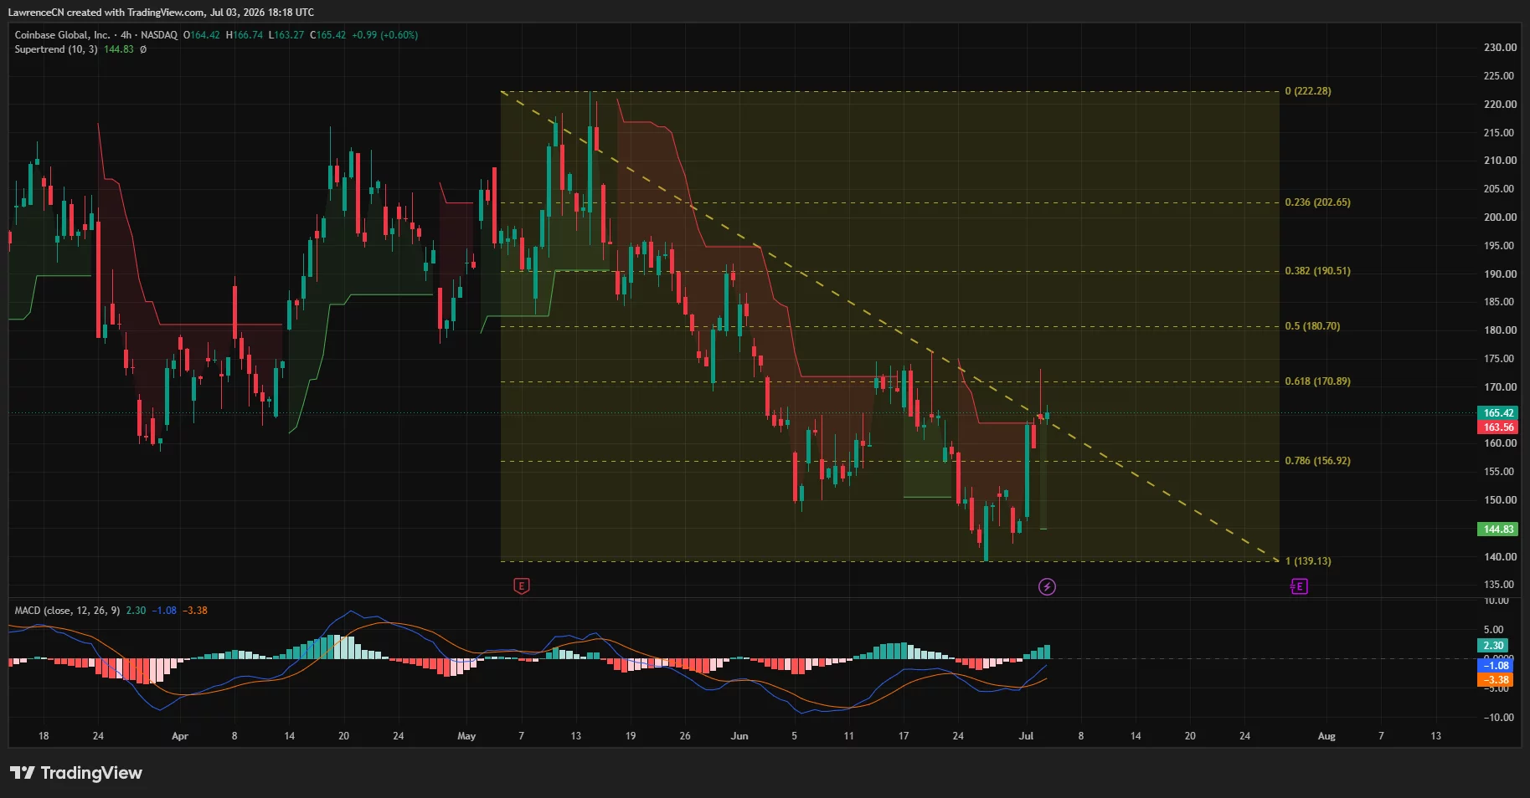The width and height of the screenshot is (1530, 798).
Task: Click the NASDAQ exchange label
Action: (159, 35)
